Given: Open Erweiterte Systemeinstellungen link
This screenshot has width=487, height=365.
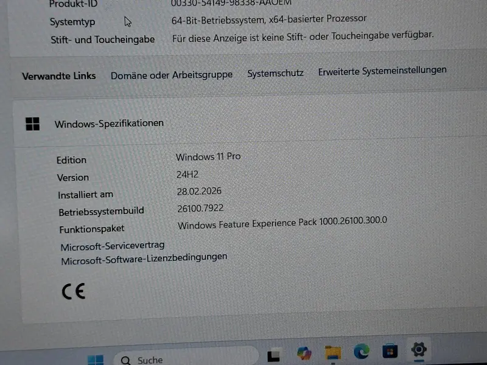Looking at the screenshot, I should tap(382, 71).
